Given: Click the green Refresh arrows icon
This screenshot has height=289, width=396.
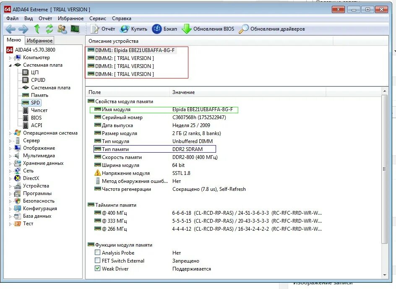Looking at the screenshot, I should click(49, 29).
